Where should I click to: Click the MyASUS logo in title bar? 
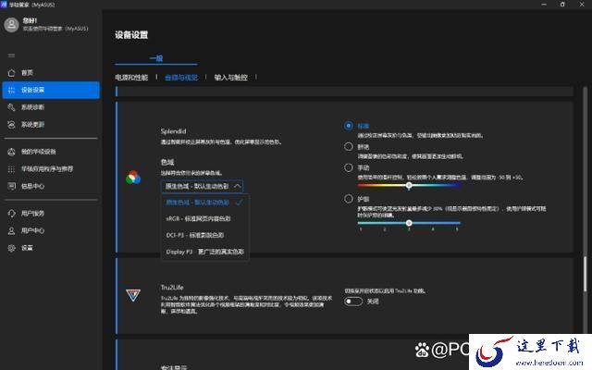4,5
